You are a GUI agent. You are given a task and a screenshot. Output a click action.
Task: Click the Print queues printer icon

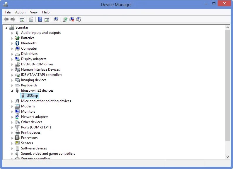pos(17,133)
